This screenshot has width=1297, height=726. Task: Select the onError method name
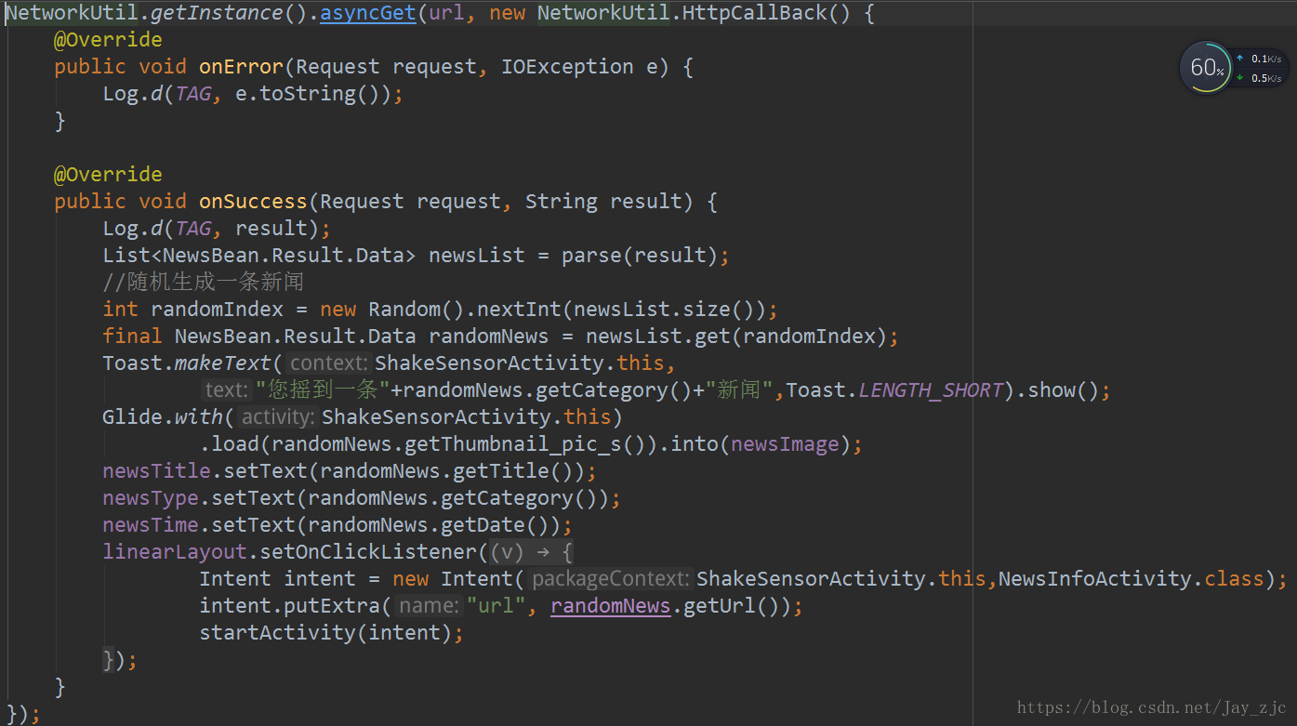241,67
